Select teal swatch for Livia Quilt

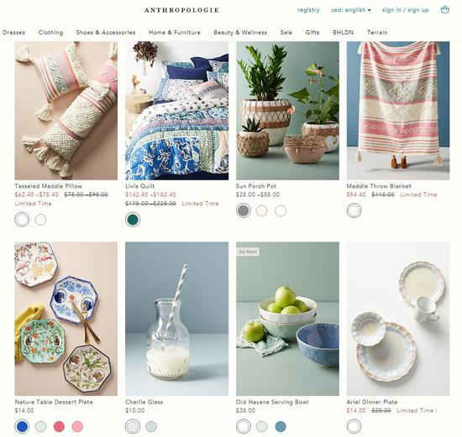133,220
